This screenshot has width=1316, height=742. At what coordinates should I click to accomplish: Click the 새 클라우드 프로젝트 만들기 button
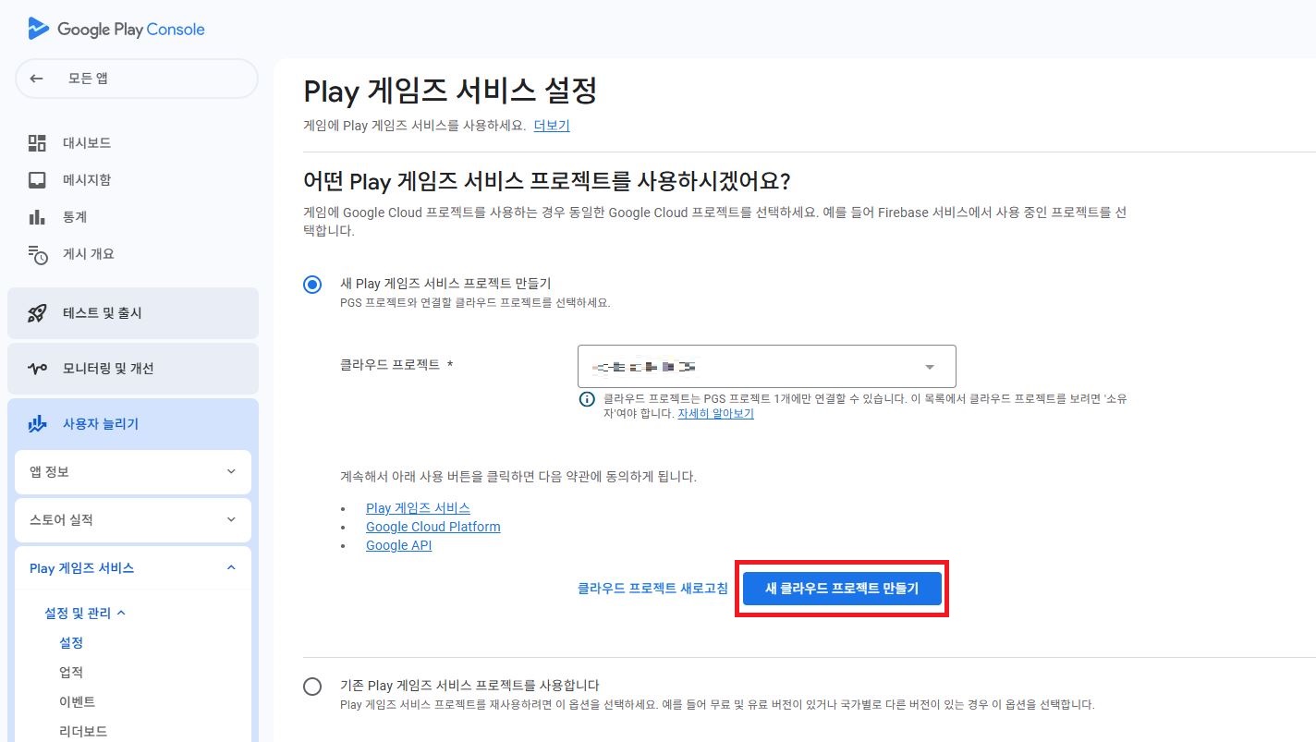coord(842,589)
